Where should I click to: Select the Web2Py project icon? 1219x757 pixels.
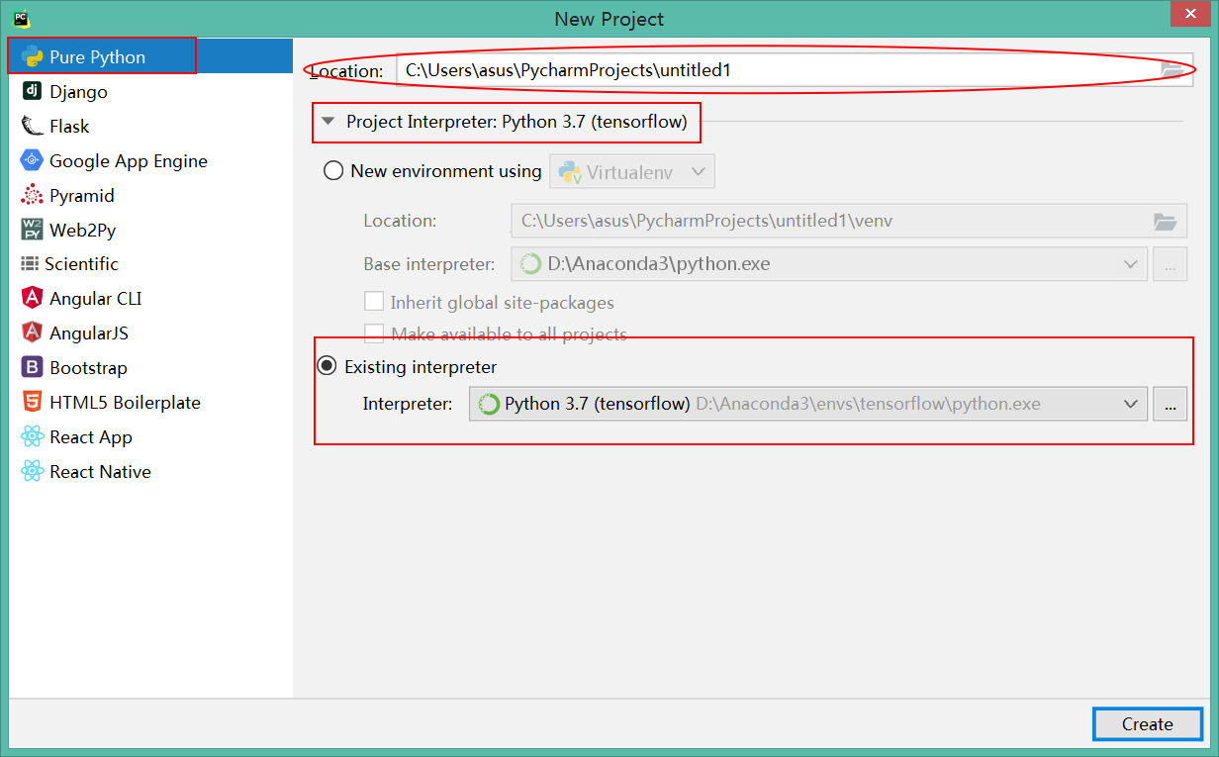tap(32, 230)
